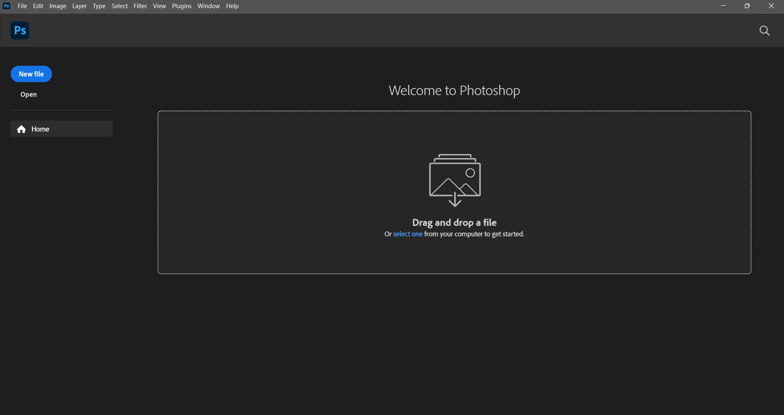Go to the Home tab in sidebar
784x415 pixels.
(x=62, y=129)
